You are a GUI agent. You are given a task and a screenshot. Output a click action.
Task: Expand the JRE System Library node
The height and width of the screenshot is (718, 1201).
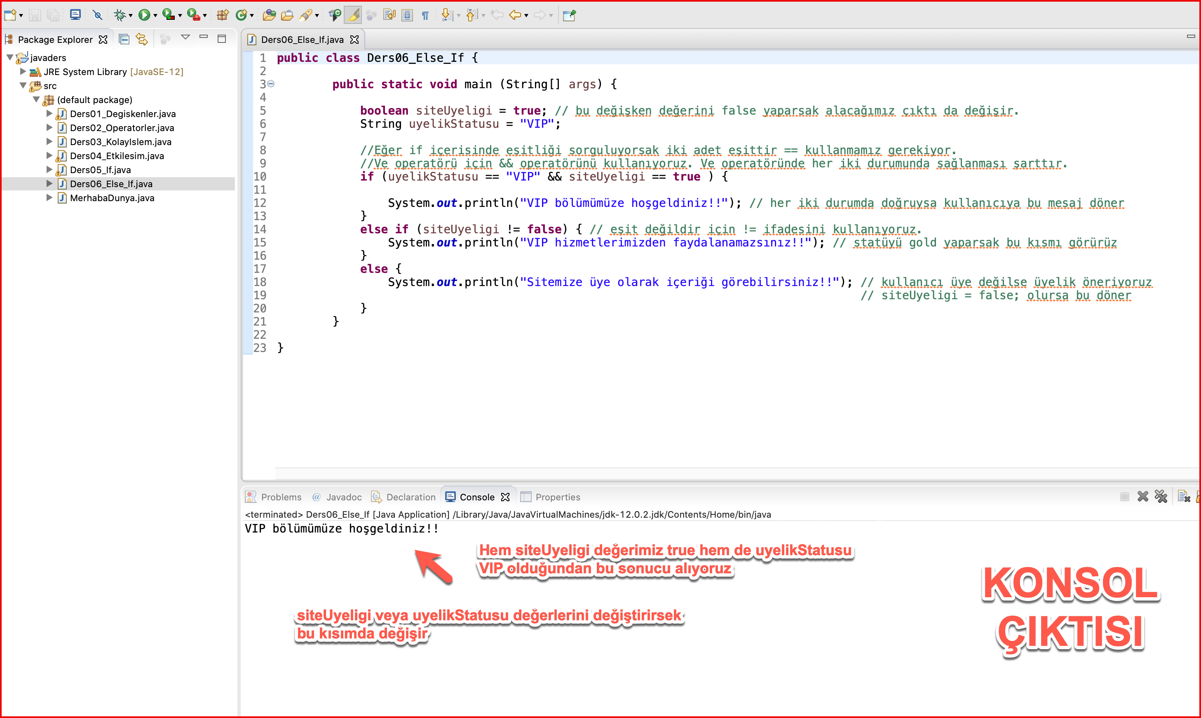click(23, 72)
